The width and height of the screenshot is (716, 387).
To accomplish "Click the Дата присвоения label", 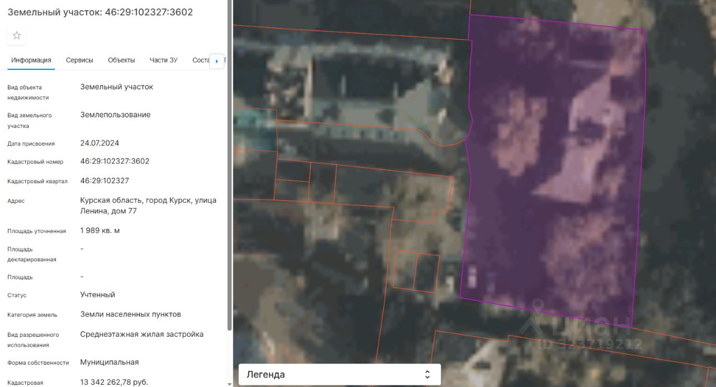I will (x=31, y=144).
